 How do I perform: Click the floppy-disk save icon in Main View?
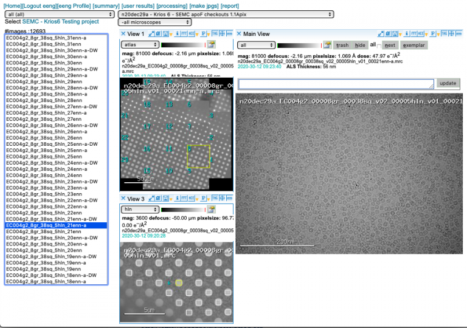pyautogui.click(x=395, y=33)
